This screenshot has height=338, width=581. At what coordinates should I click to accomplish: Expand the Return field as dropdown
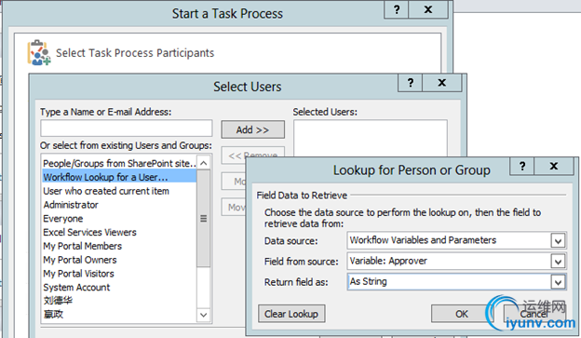(x=558, y=282)
